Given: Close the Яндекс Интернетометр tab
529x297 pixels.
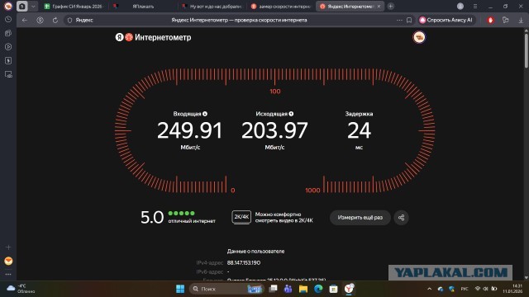Looking at the screenshot, I should [379, 7].
